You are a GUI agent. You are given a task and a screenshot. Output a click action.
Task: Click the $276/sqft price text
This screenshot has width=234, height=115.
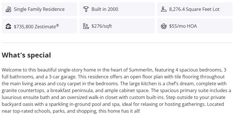(x=102, y=26)
